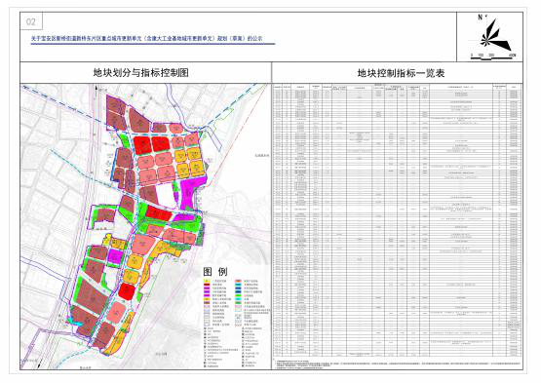The width and height of the screenshot is (541, 383).
Task: Select the 地块控制指标一览表 heading
Action: [401, 73]
